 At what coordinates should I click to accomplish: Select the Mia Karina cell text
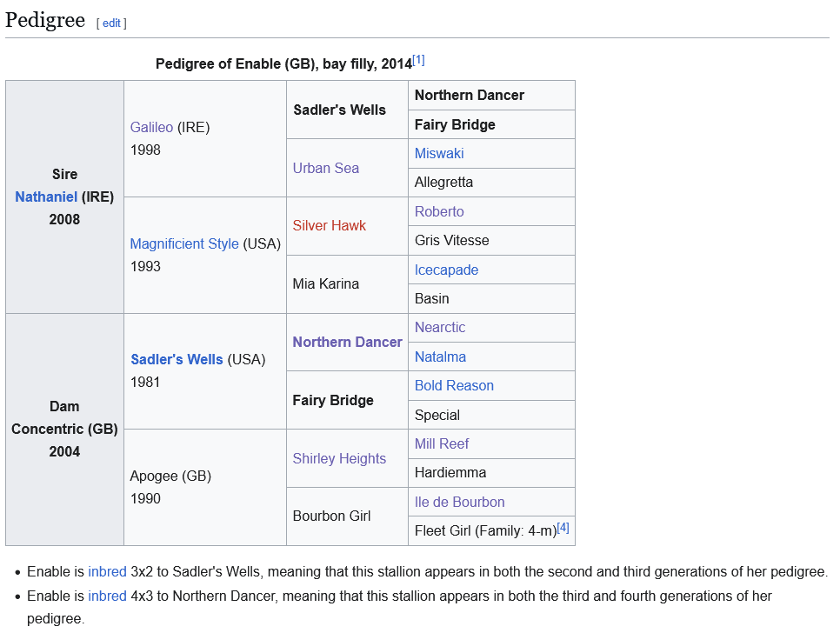tap(326, 283)
